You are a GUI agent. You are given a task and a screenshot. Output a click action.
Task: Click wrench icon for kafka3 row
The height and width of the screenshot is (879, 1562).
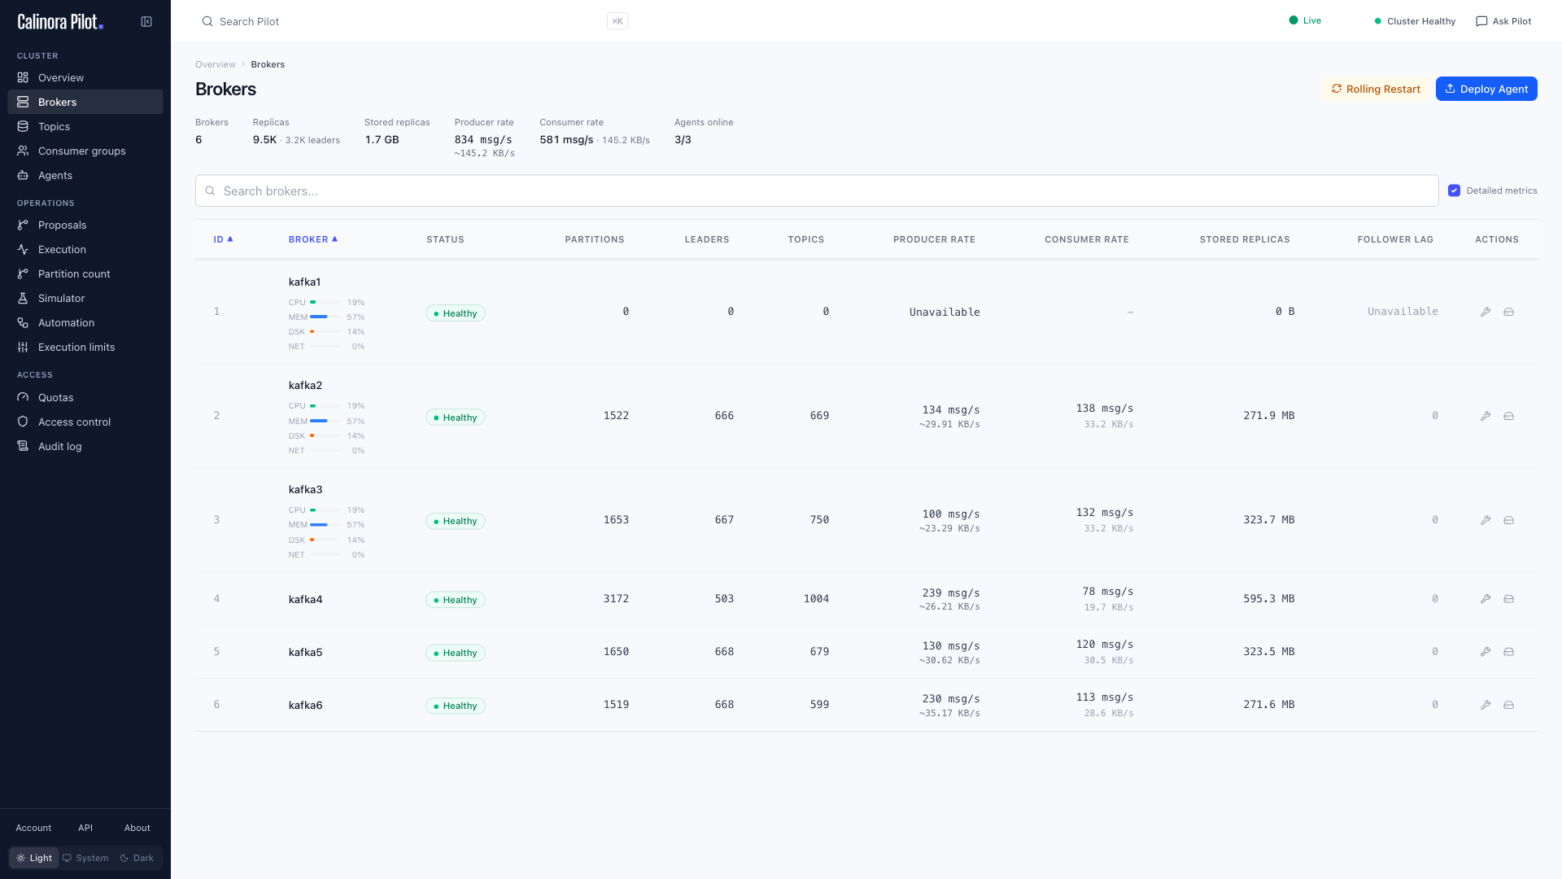click(x=1486, y=520)
